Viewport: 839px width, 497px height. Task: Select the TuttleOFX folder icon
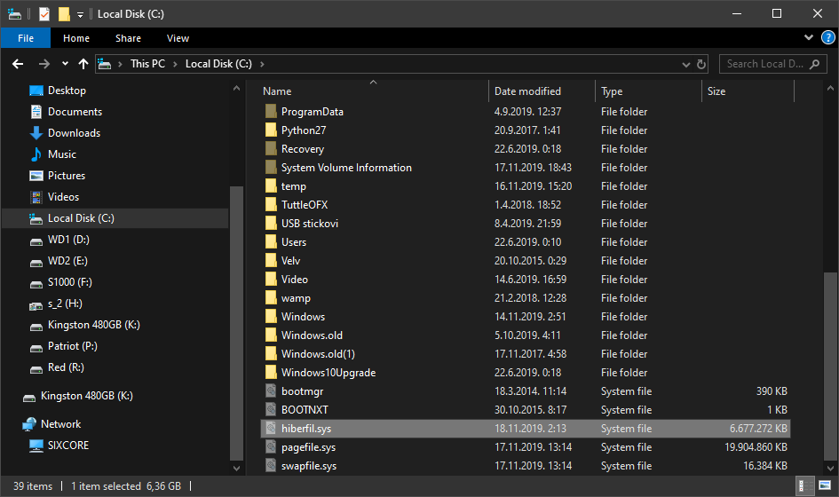[272, 205]
